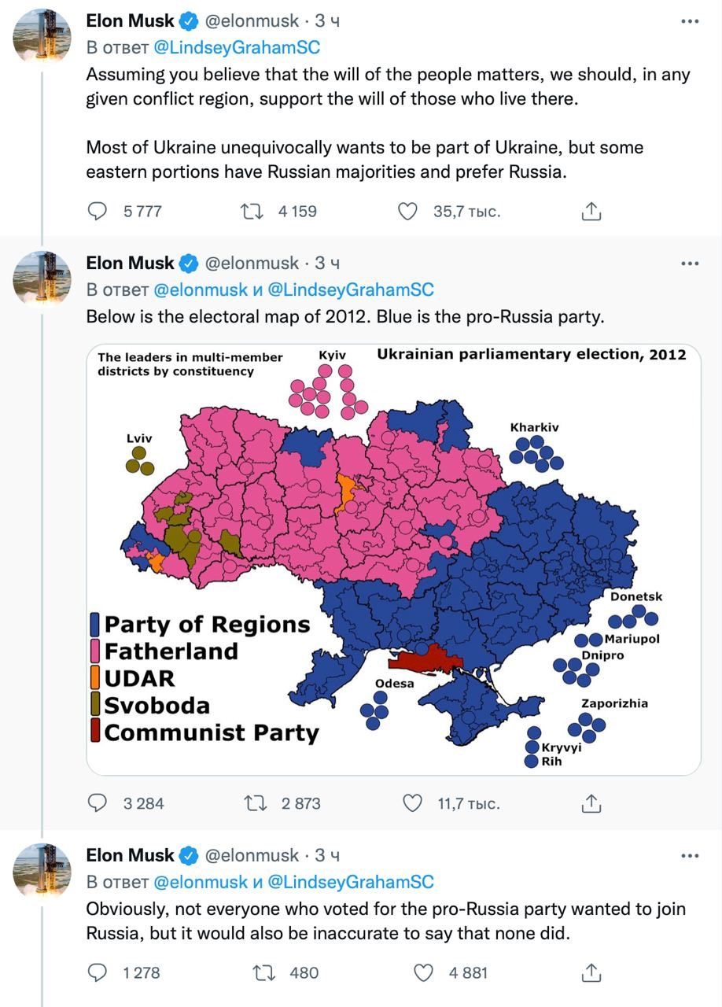Reply to the electoral map tweet
Image resolution: width=722 pixels, height=1007 pixels.
97,803
